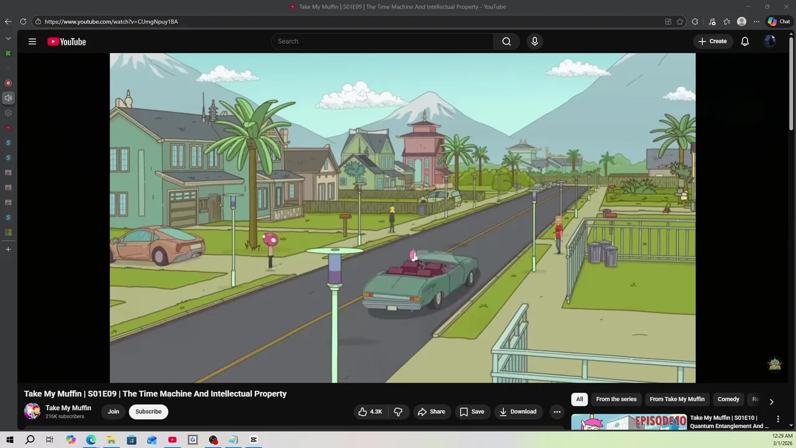Add page to favorites star icon

(680, 22)
